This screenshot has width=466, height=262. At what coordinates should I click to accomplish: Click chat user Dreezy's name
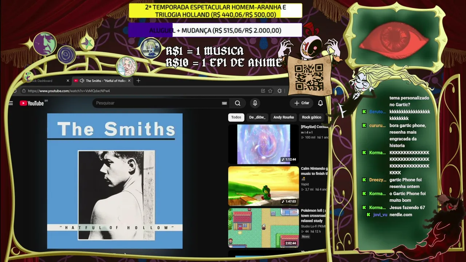pyautogui.click(x=378, y=180)
